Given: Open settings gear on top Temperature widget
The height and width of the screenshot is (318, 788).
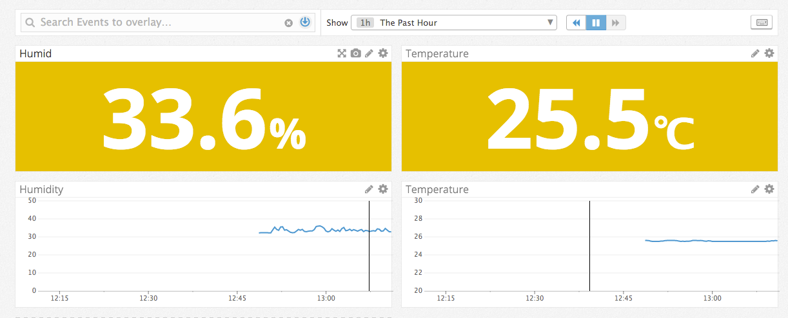Looking at the screenshot, I should pos(769,53).
